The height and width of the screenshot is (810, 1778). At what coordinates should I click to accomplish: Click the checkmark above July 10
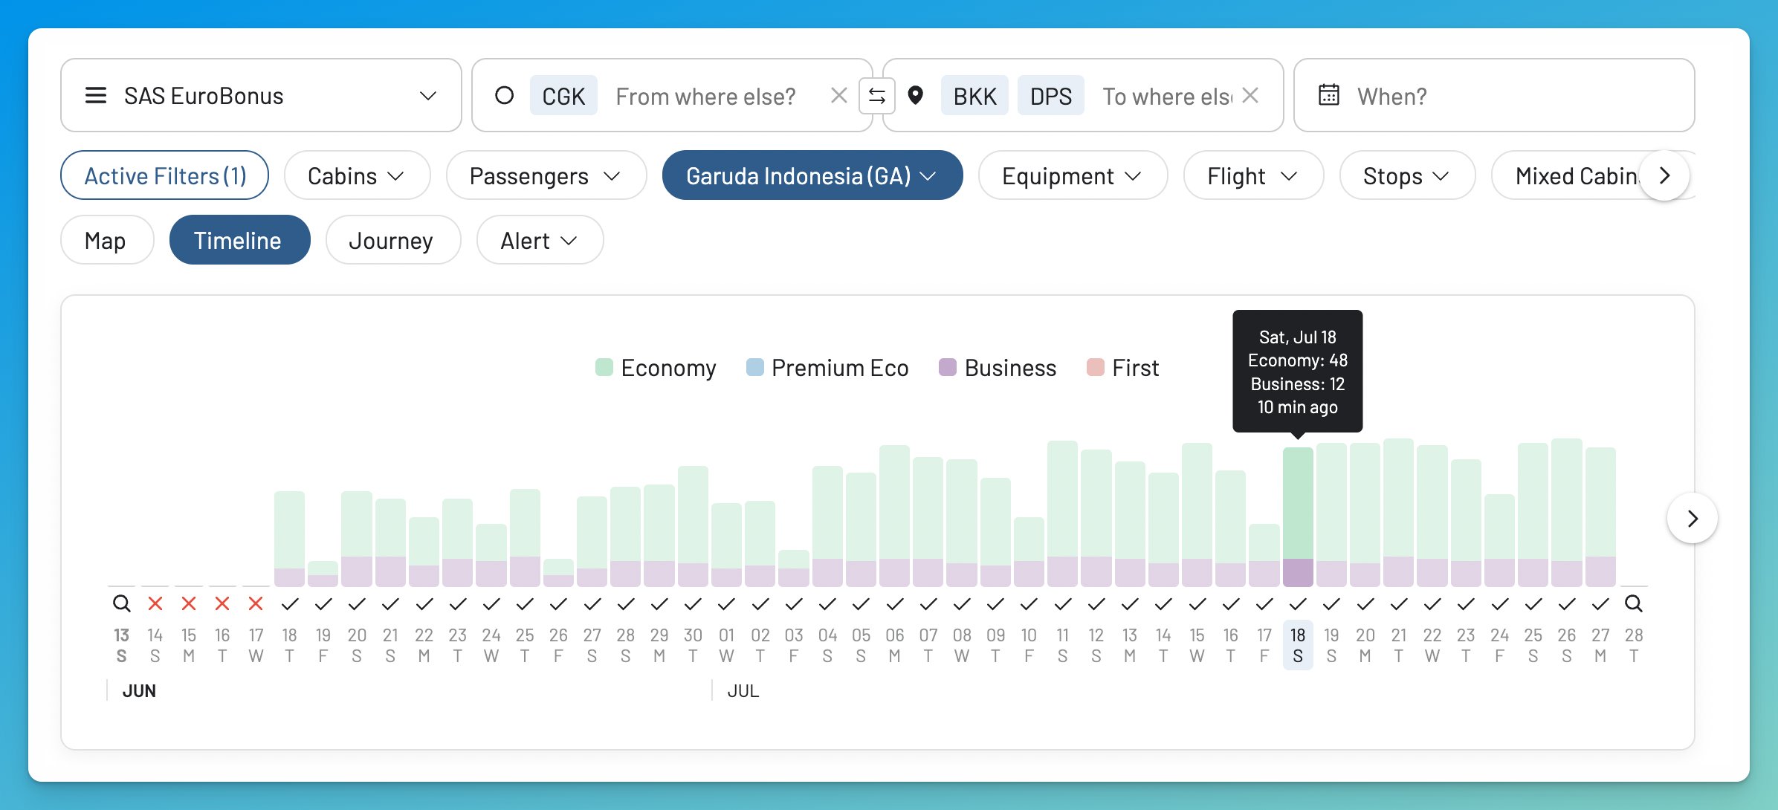1029,603
